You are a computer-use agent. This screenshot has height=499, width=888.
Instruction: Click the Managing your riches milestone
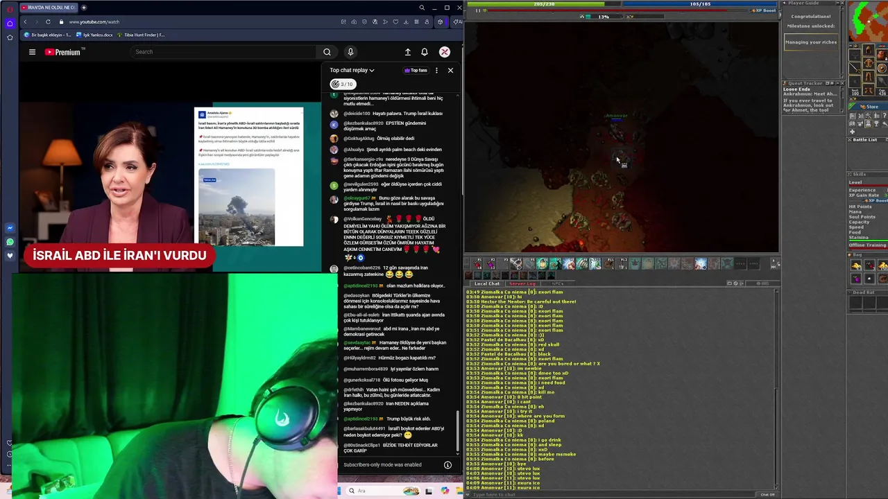coord(811,42)
